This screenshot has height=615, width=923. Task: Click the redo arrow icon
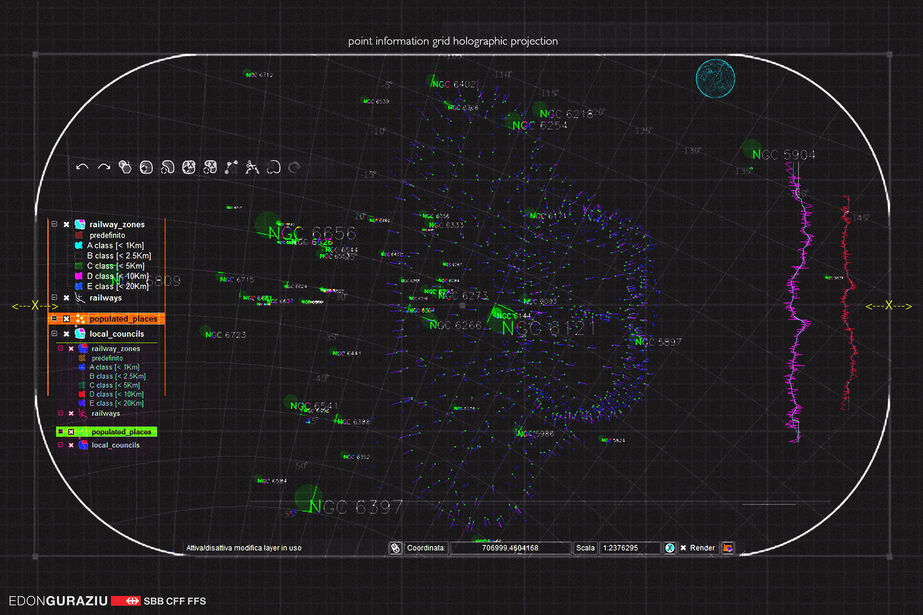104,167
